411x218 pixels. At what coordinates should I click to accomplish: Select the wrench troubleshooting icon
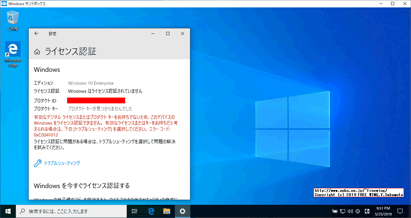pyautogui.click(x=37, y=163)
